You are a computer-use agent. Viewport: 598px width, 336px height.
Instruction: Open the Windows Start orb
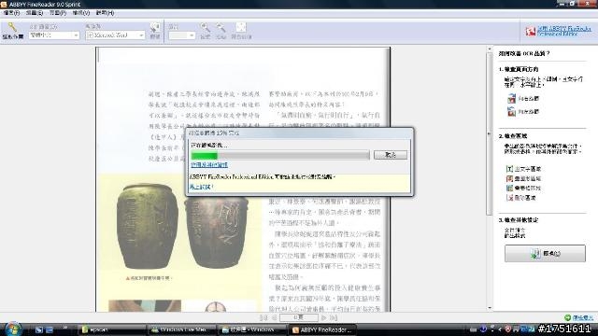pyautogui.click(x=13, y=329)
